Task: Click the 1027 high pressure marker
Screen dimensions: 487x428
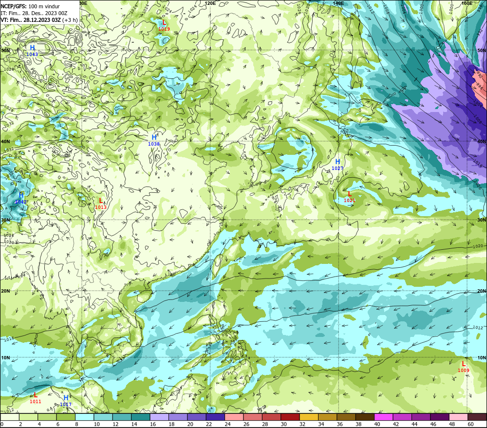Action: (x=337, y=165)
